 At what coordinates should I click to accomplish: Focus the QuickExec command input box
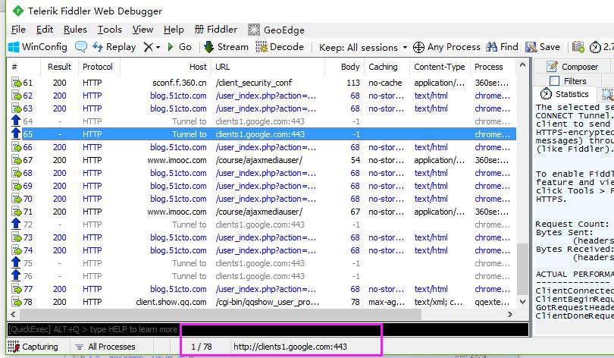(x=268, y=329)
